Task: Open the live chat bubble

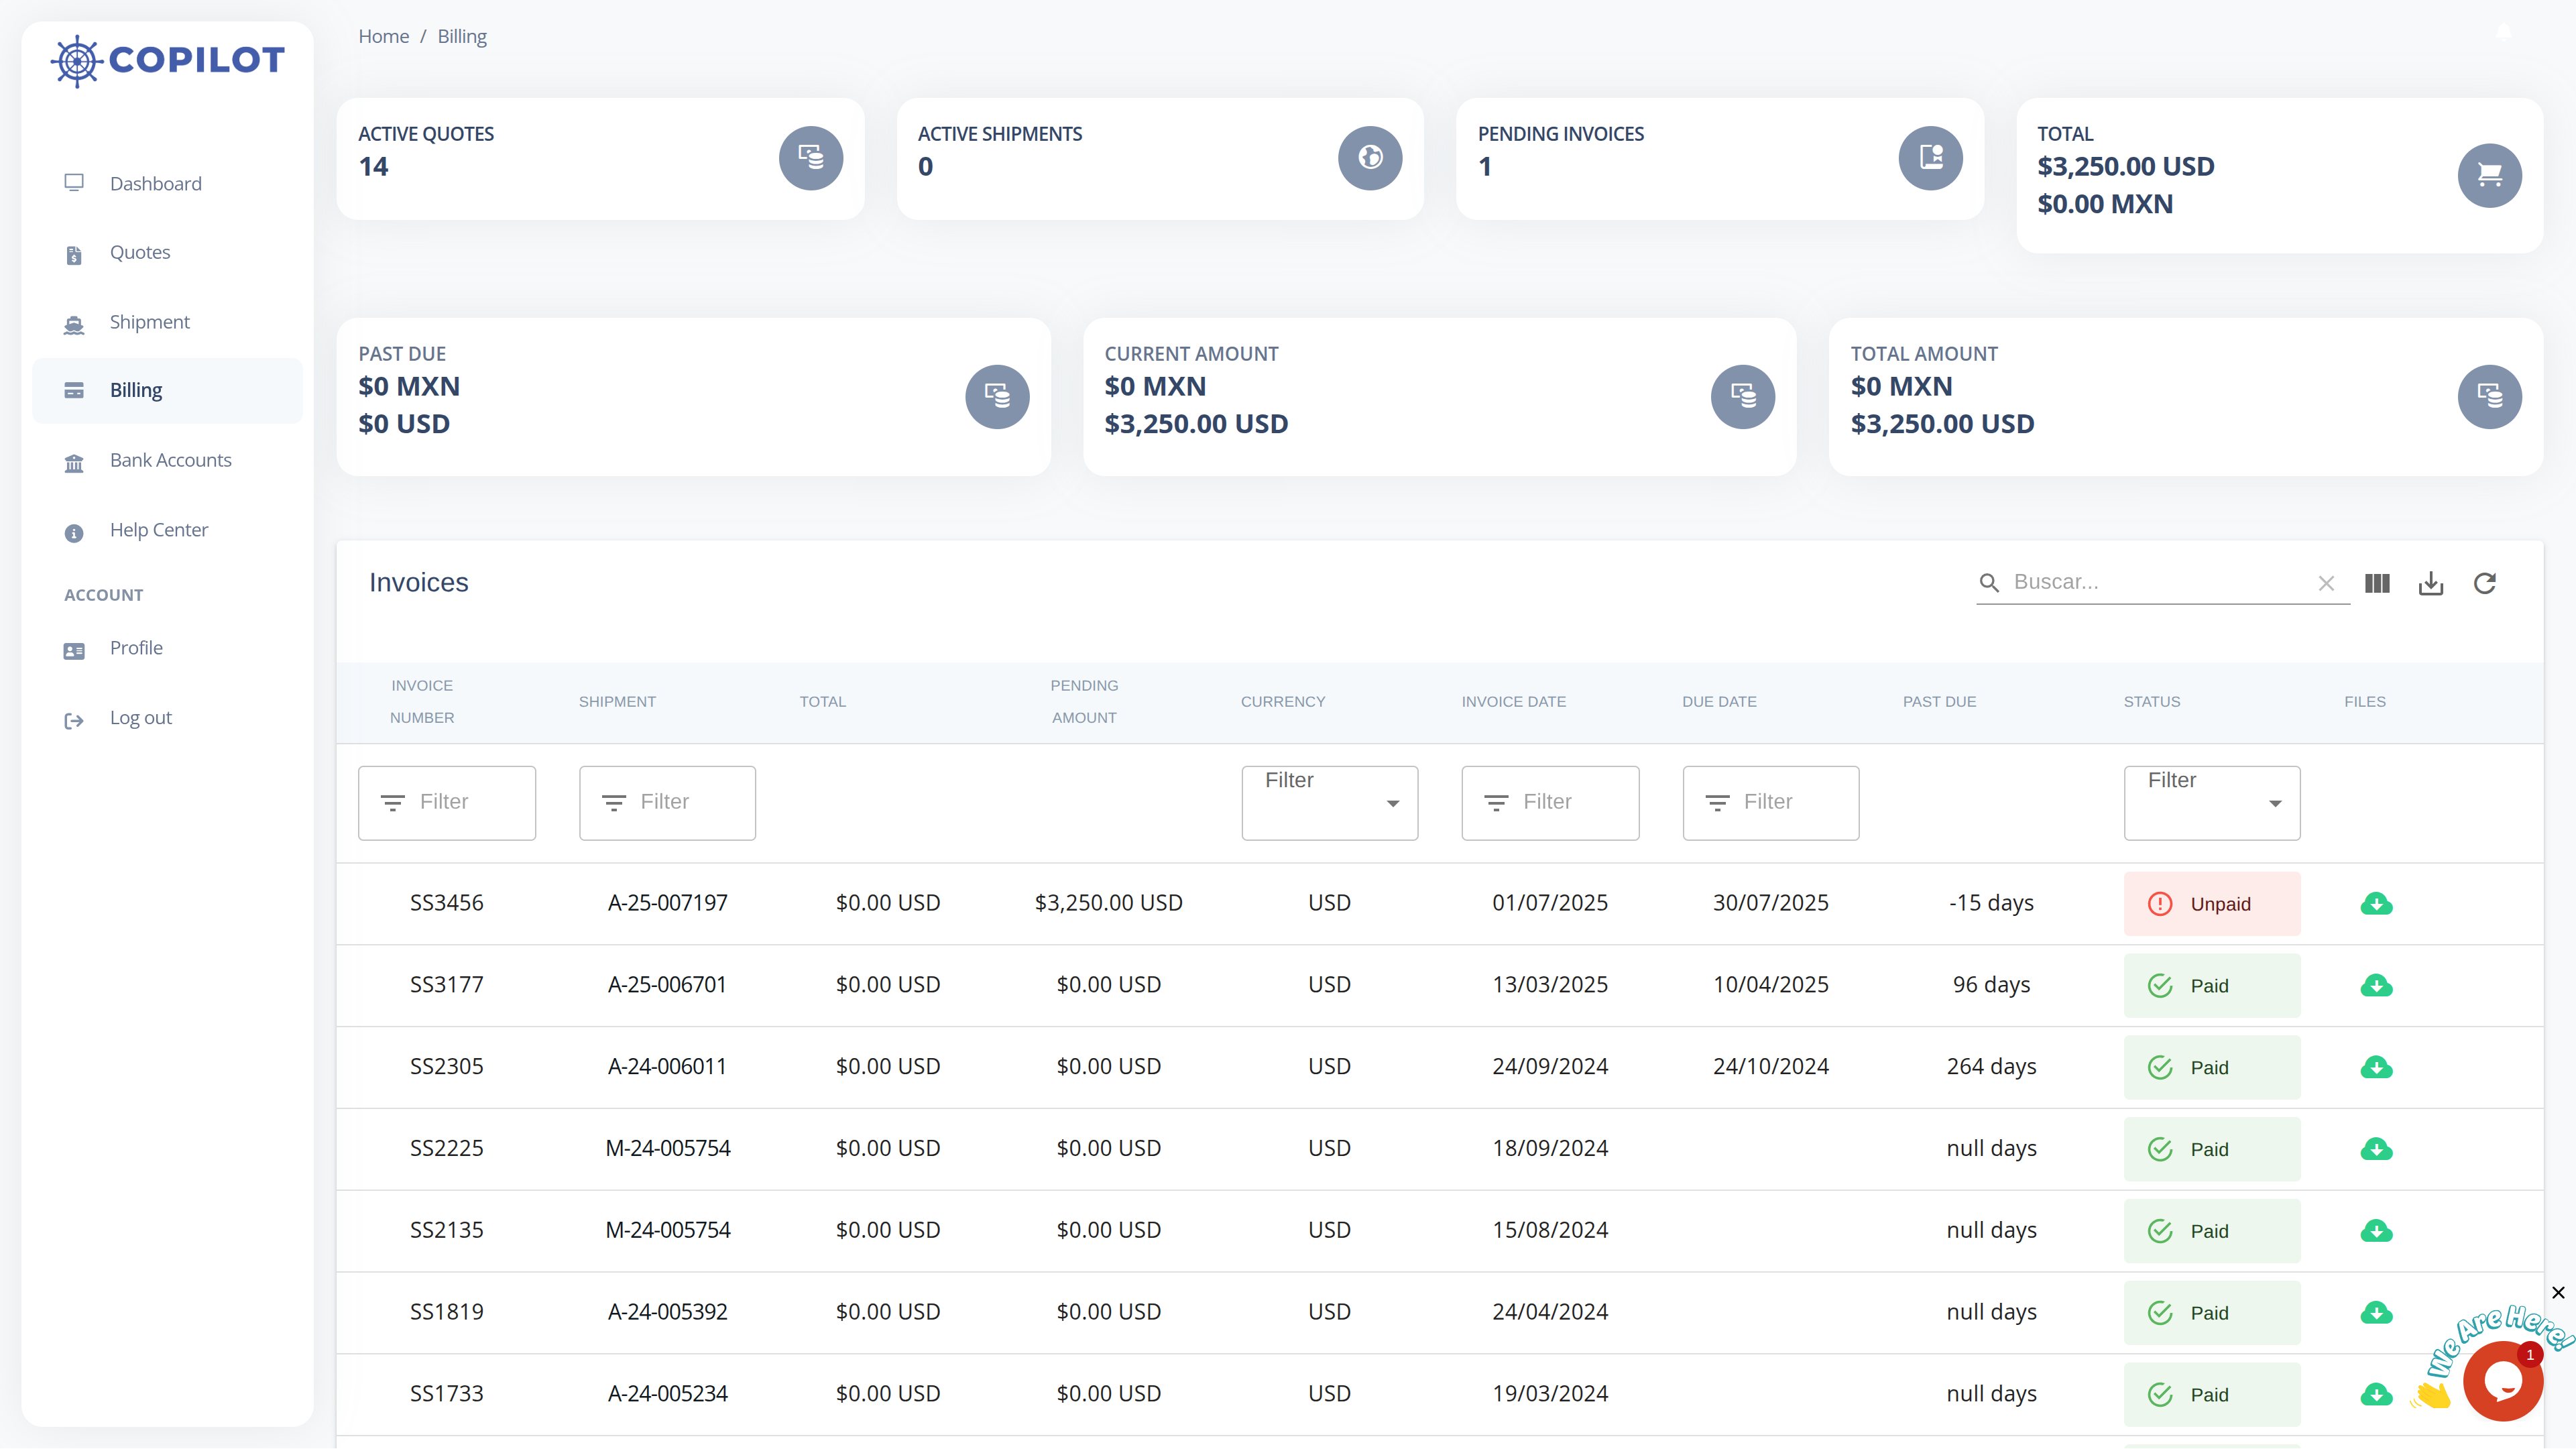Action: pyautogui.click(x=2502, y=1381)
